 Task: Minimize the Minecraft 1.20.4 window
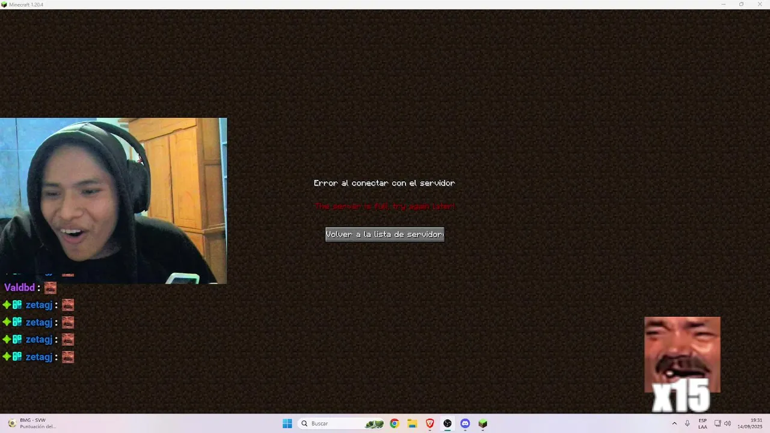click(x=723, y=4)
